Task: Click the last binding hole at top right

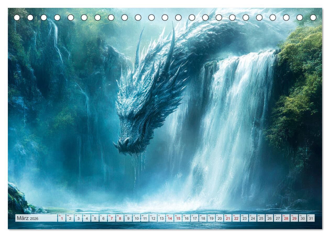Action: tap(313, 18)
